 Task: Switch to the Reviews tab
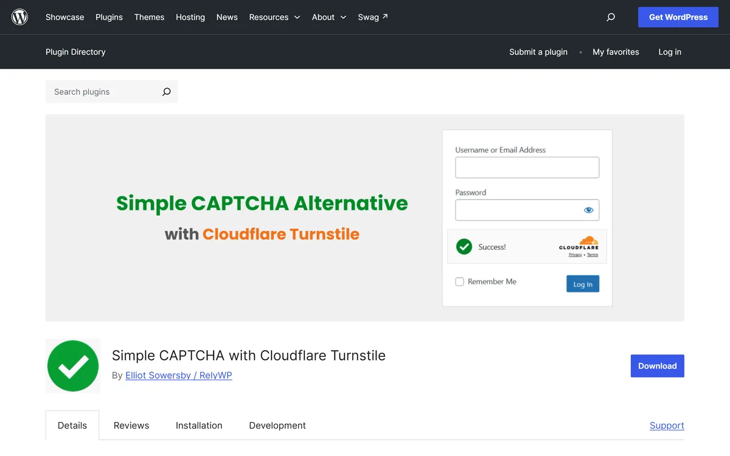(x=131, y=426)
